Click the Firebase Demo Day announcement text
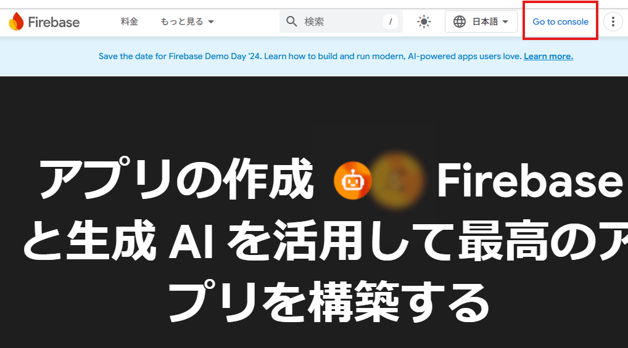The image size is (628, 348). pyautogui.click(x=311, y=57)
